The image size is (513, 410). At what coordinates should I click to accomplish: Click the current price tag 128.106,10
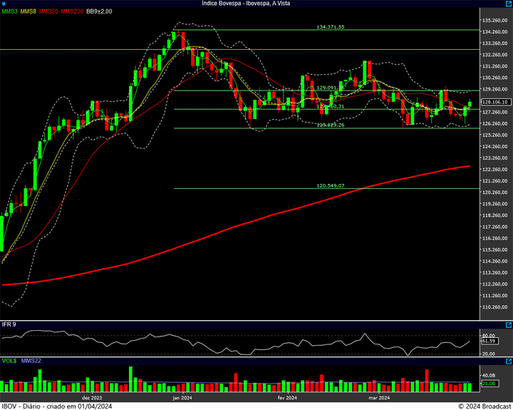494,103
